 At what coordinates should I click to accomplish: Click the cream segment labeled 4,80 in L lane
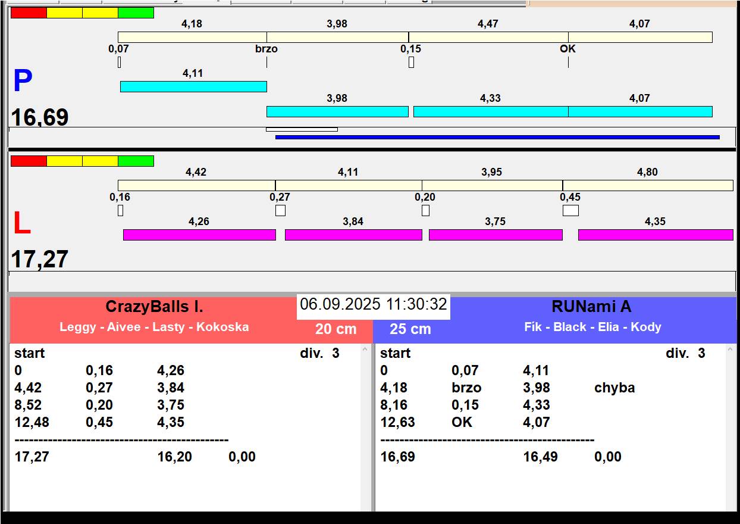pos(648,185)
